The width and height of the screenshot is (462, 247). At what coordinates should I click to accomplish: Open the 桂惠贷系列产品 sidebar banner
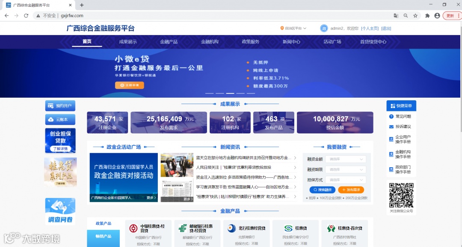(60, 172)
